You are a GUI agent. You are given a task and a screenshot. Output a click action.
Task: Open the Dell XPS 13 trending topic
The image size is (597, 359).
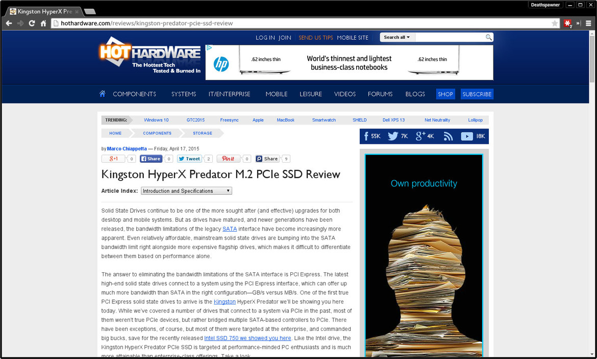[394, 120]
